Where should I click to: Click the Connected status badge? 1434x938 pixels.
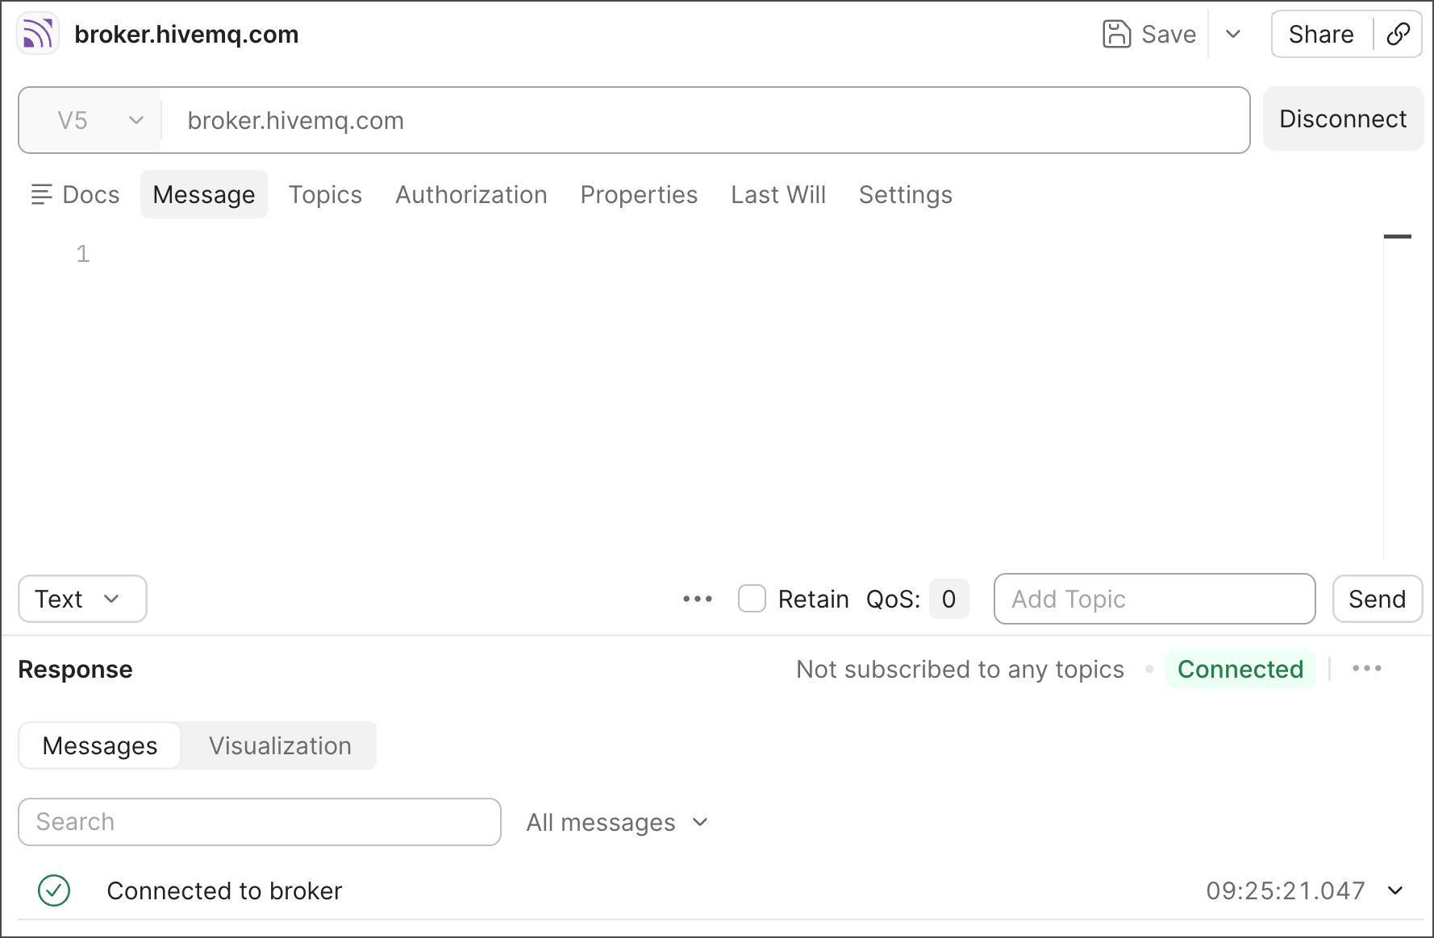pyautogui.click(x=1240, y=669)
